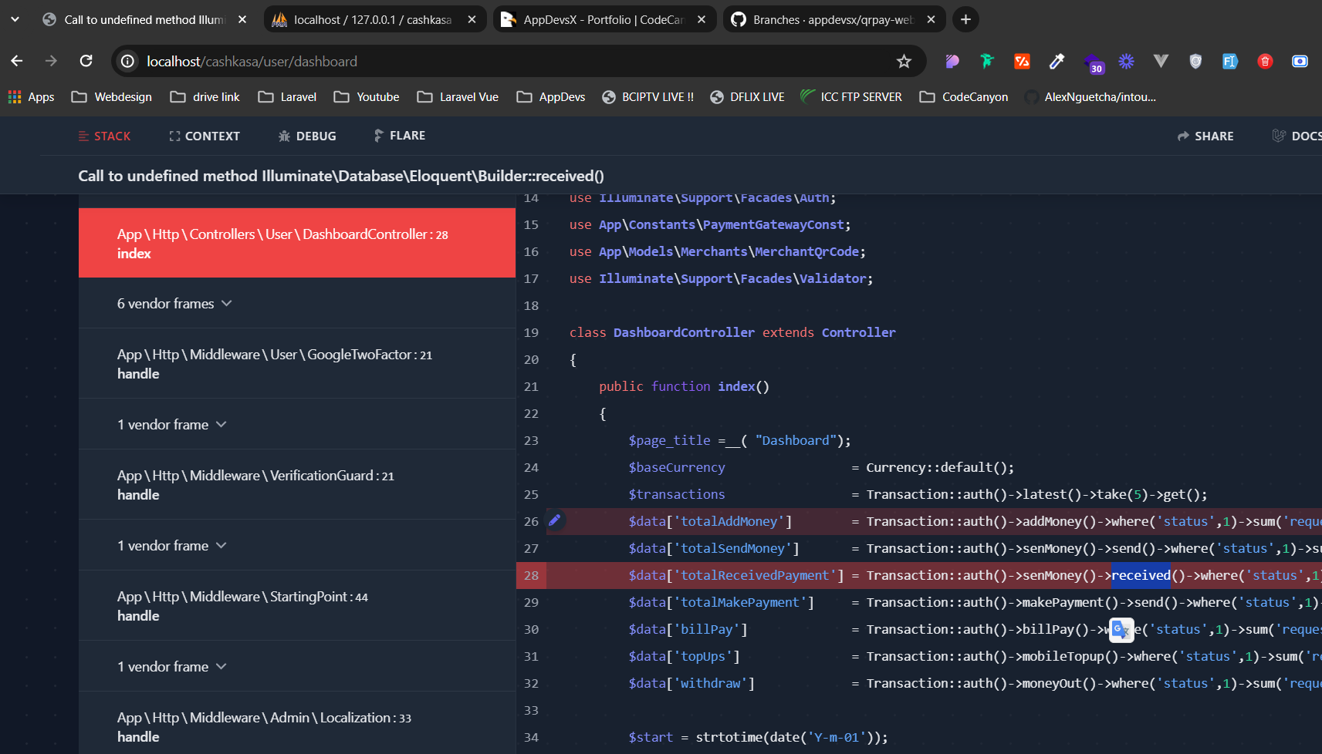
Task: Switch to the DEBUG tab
Action: click(307, 136)
